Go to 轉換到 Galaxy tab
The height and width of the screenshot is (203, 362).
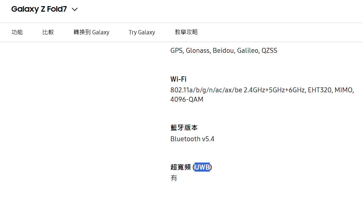[91, 32]
